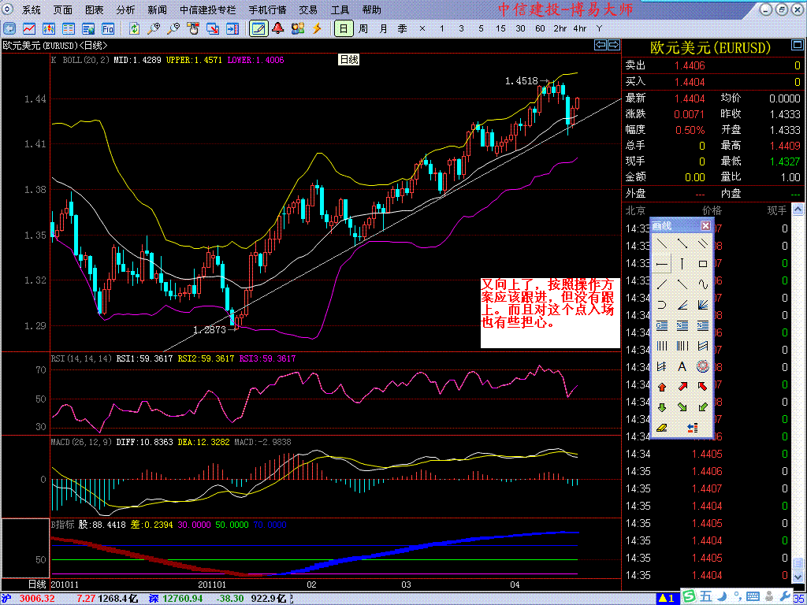Click the 欧元美元(EURUSD) panel title

710,48
